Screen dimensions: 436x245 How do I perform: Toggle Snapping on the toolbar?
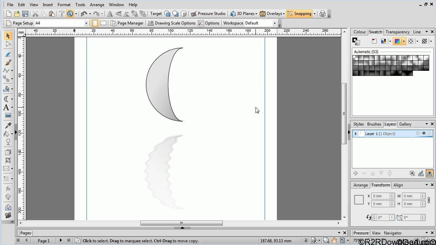click(x=302, y=14)
